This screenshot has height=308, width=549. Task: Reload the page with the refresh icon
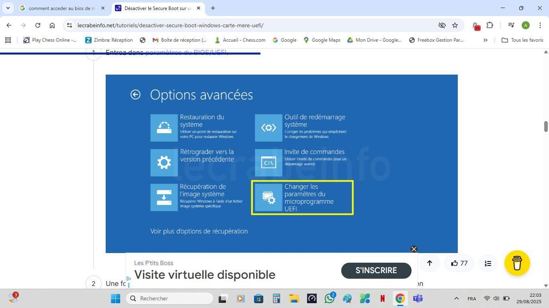pos(38,25)
